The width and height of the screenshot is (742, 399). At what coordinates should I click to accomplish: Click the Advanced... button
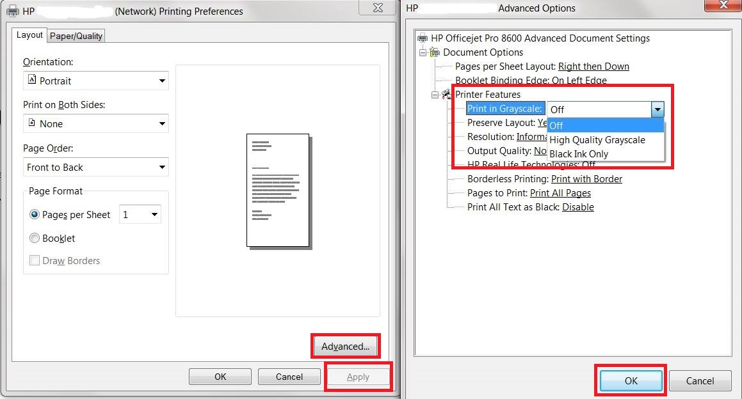345,347
